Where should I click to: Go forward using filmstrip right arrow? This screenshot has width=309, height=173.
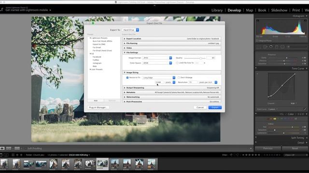pos(21,155)
